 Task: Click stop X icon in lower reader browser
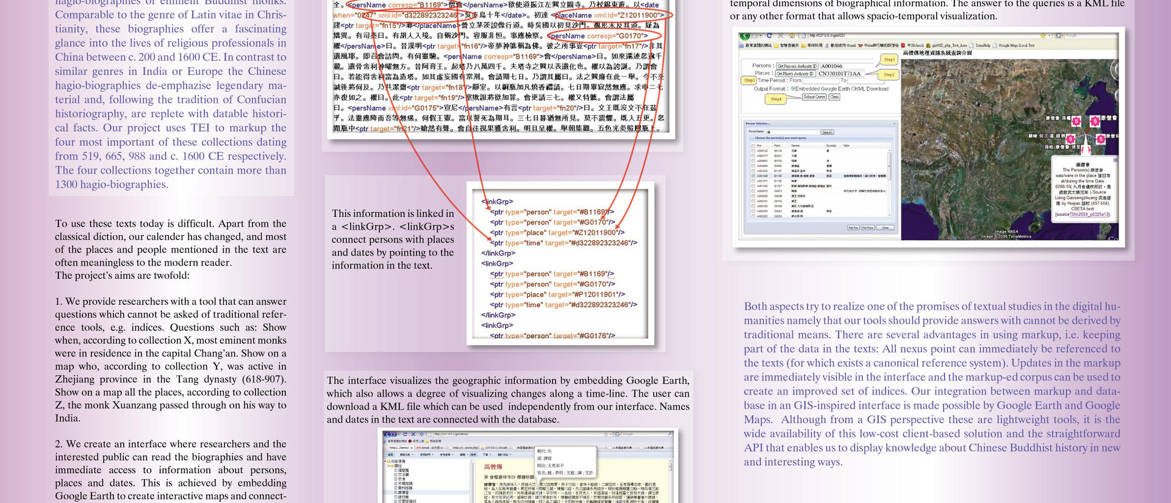[x=414, y=434]
